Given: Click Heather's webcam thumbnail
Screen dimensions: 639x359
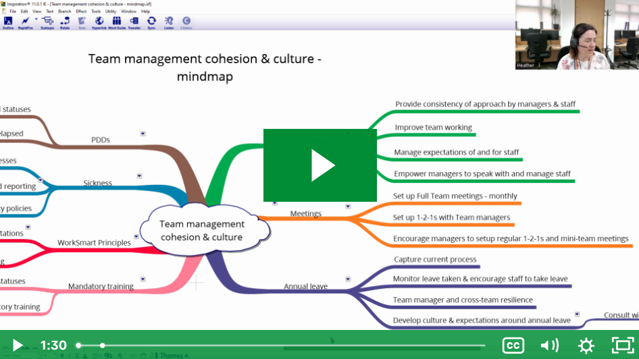Looking at the screenshot, I should coord(577,34).
